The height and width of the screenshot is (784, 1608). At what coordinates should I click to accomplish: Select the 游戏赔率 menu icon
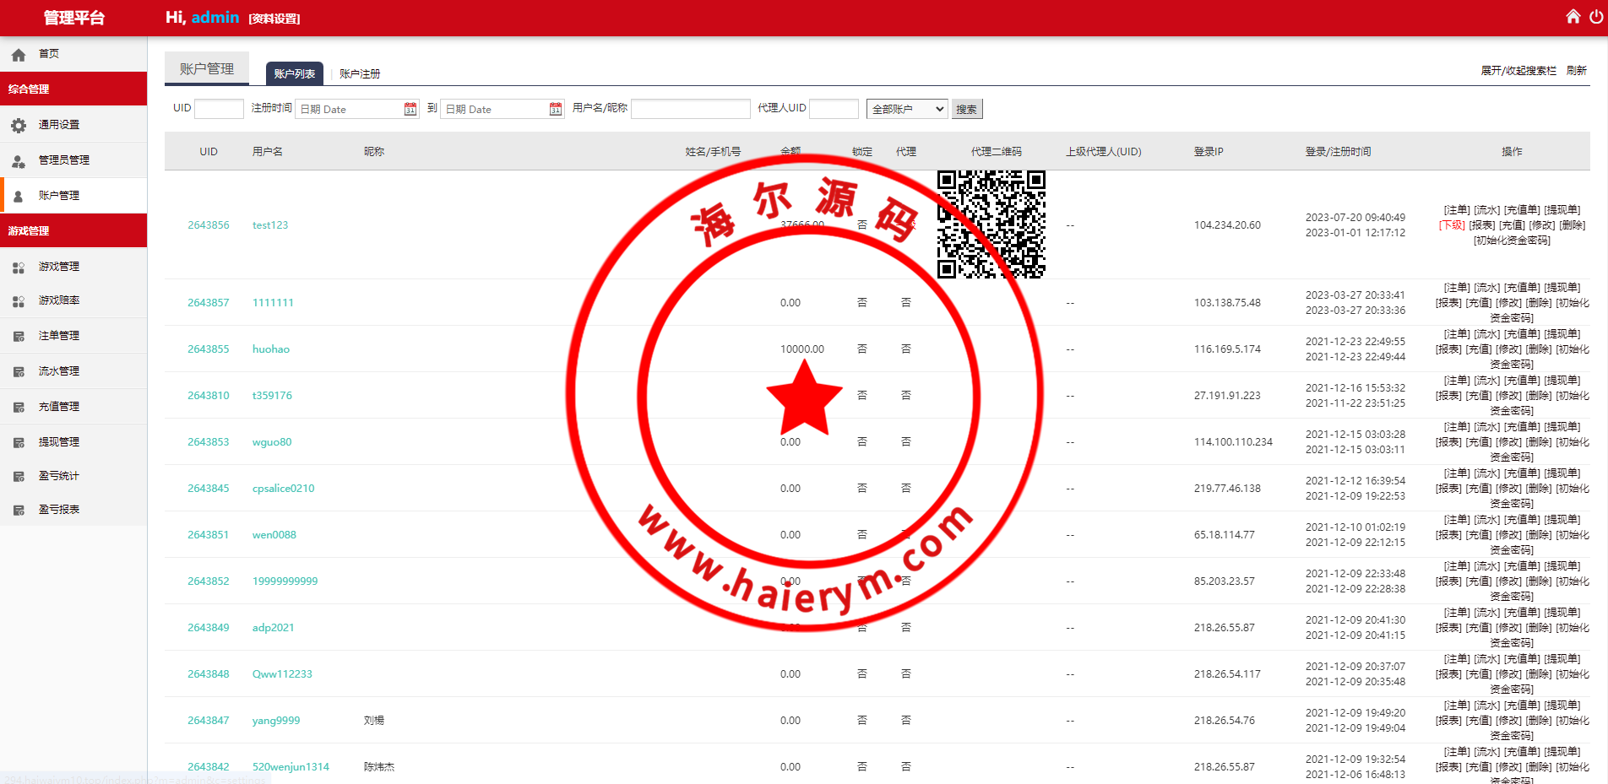pyautogui.click(x=19, y=300)
